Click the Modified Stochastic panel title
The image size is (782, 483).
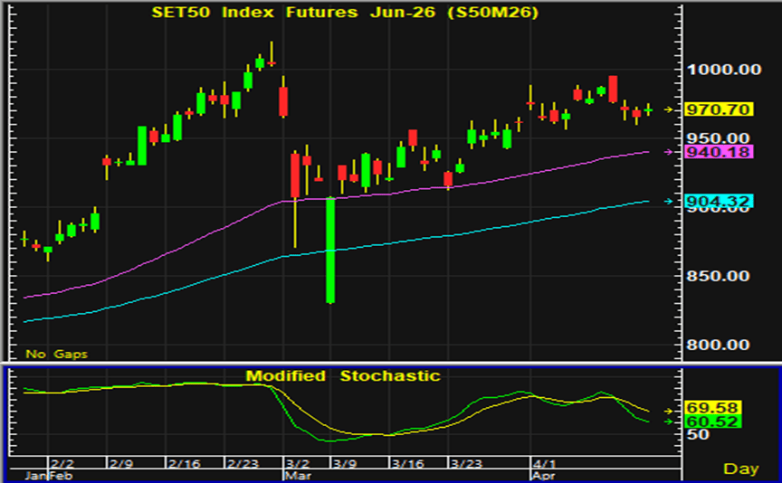343,375
